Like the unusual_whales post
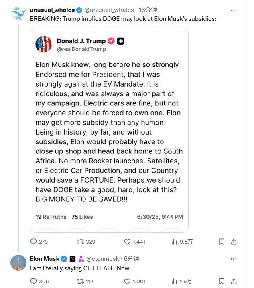 127,242
